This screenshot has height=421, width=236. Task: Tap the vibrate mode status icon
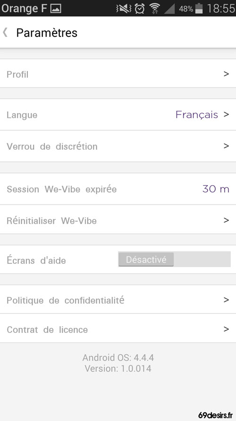[x=124, y=9]
